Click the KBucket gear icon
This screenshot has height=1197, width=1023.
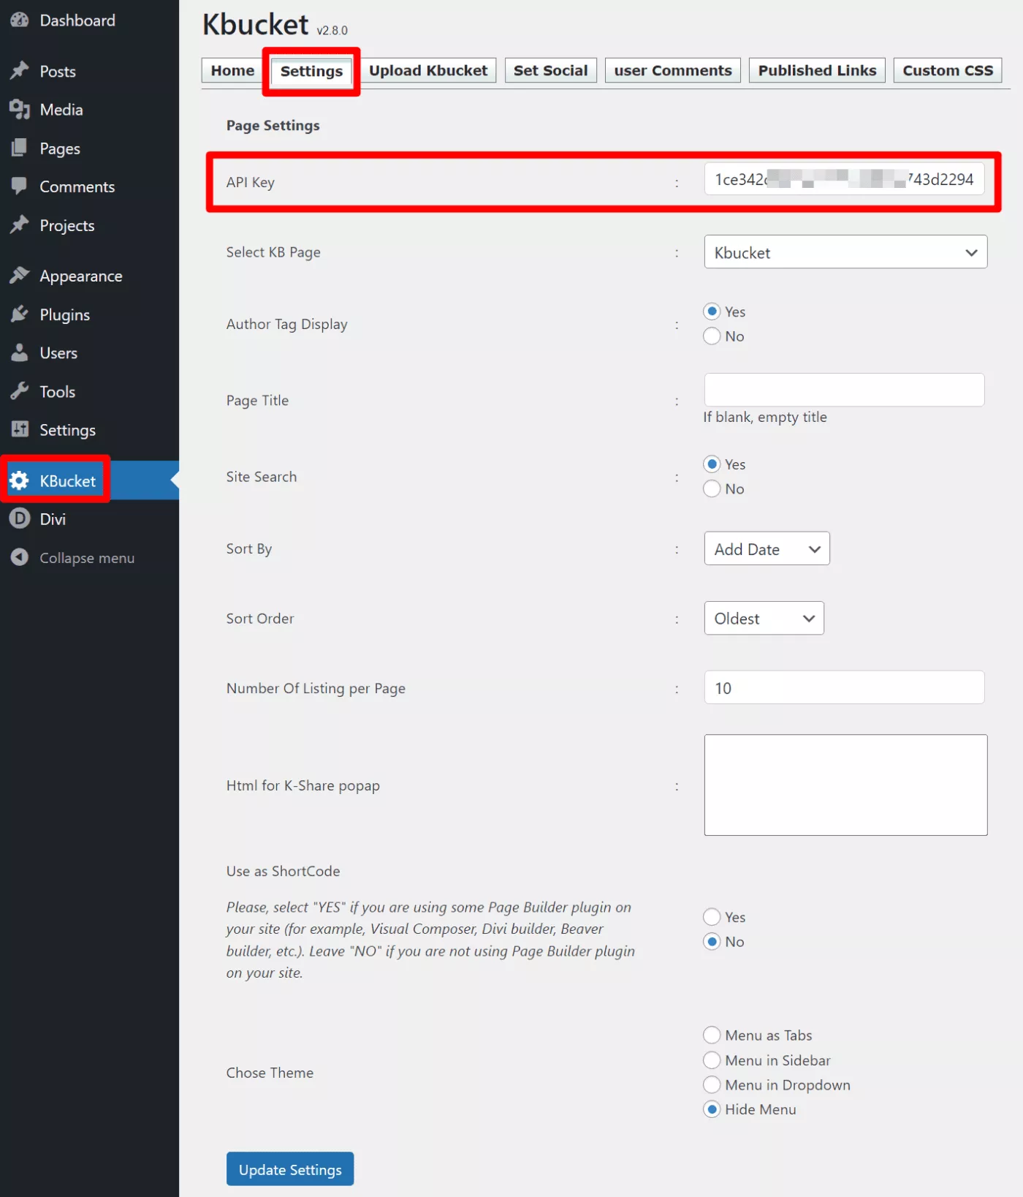pos(20,480)
